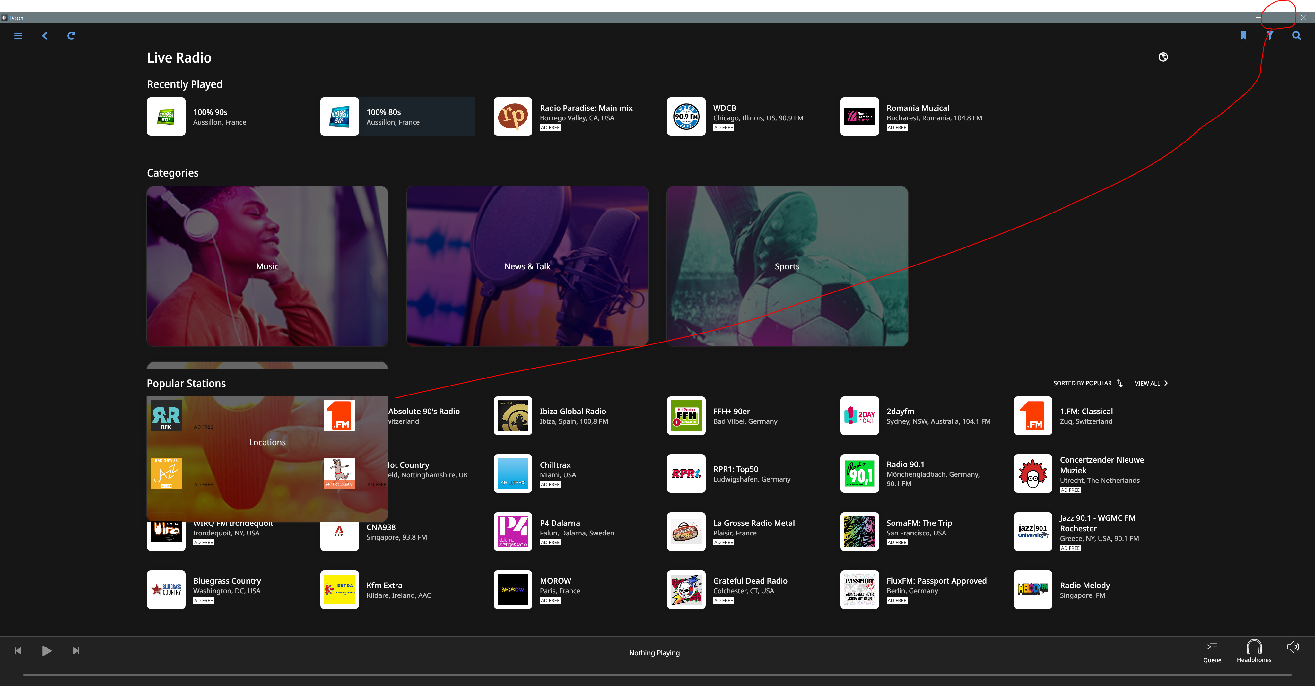Open Kfm Extra station logo
The width and height of the screenshot is (1315, 686).
pos(339,589)
